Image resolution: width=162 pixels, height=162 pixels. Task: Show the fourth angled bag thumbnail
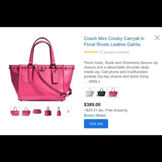click(x=48, y=111)
